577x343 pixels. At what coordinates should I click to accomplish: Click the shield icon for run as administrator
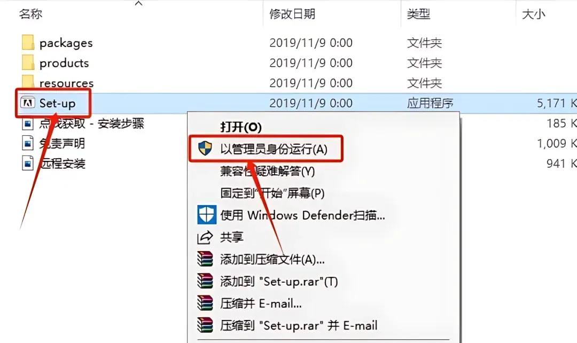205,149
